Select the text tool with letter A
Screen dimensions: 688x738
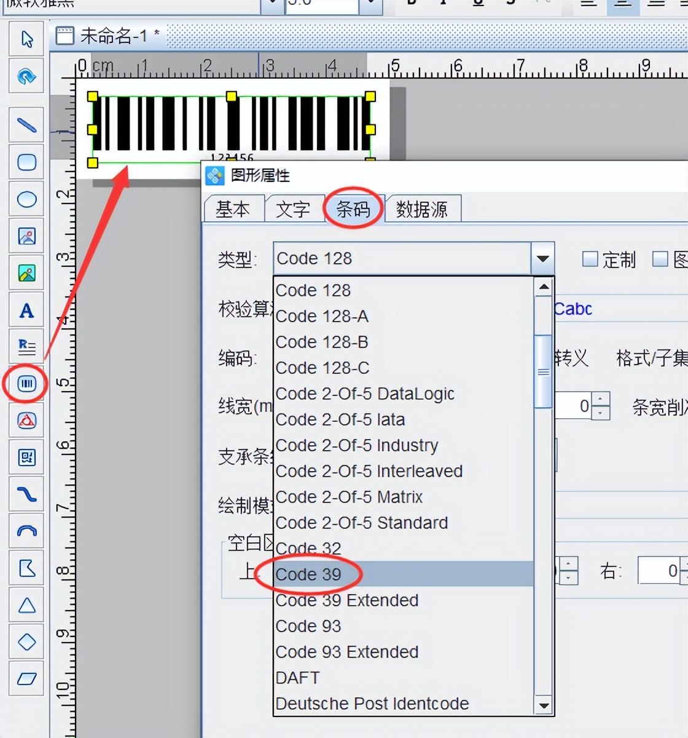point(26,310)
